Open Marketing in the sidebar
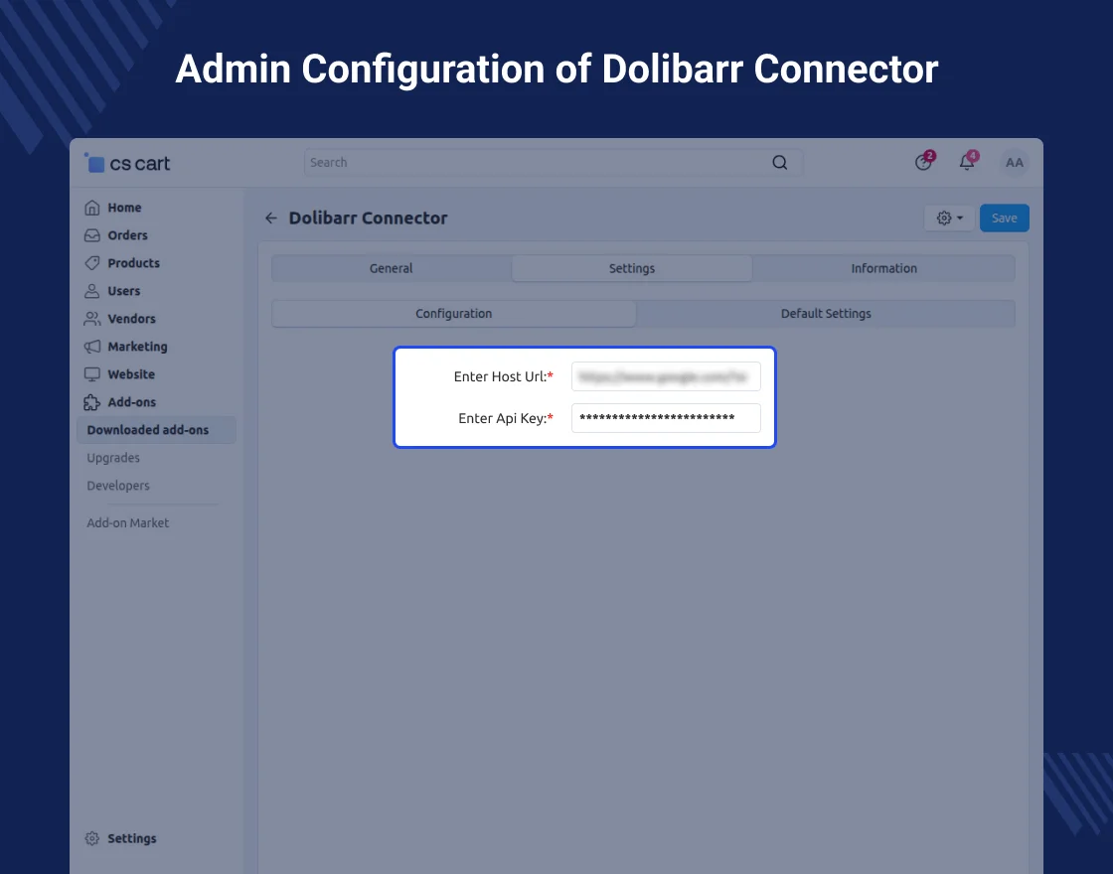This screenshot has height=874, width=1113. 138,347
